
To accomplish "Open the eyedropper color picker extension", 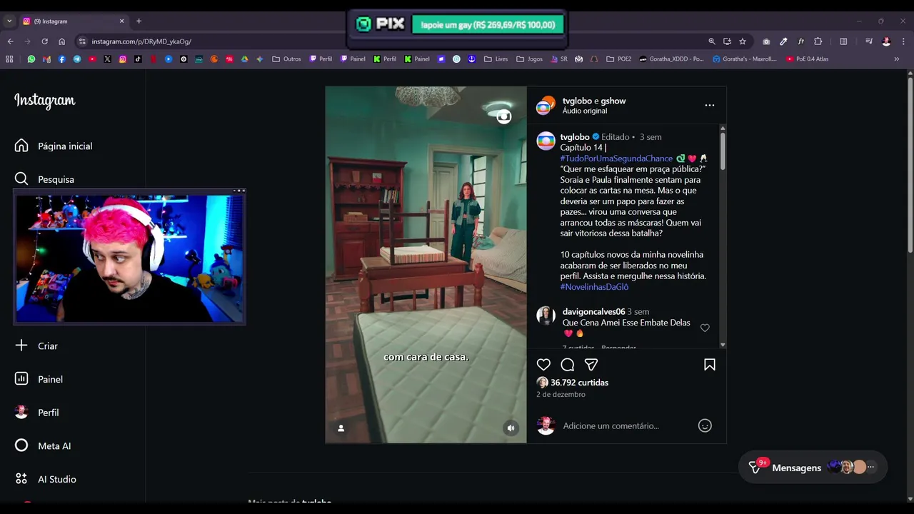I will click(x=783, y=41).
